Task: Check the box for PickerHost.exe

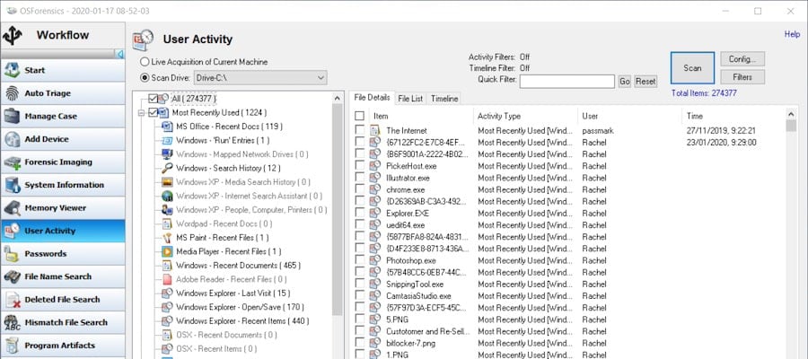Action: click(360, 166)
